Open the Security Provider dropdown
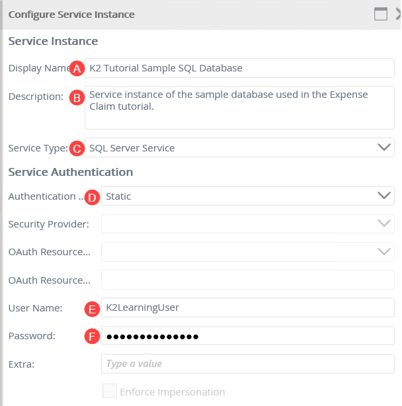The height and width of the screenshot is (406, 402). [248, 223]
